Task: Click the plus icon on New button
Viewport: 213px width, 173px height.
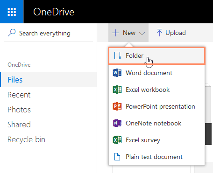Action: click(116, 33)
